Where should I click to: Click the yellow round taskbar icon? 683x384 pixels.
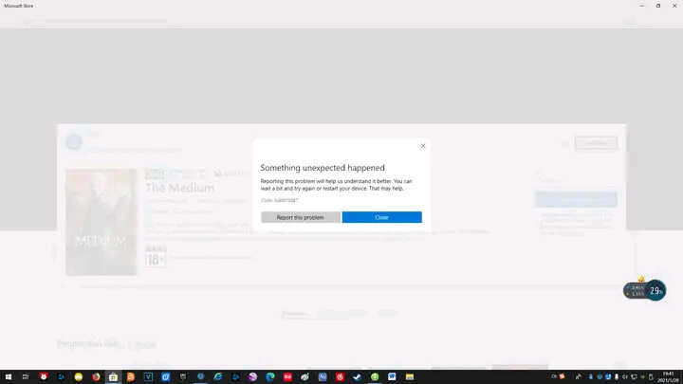click(x=79, y=376)
